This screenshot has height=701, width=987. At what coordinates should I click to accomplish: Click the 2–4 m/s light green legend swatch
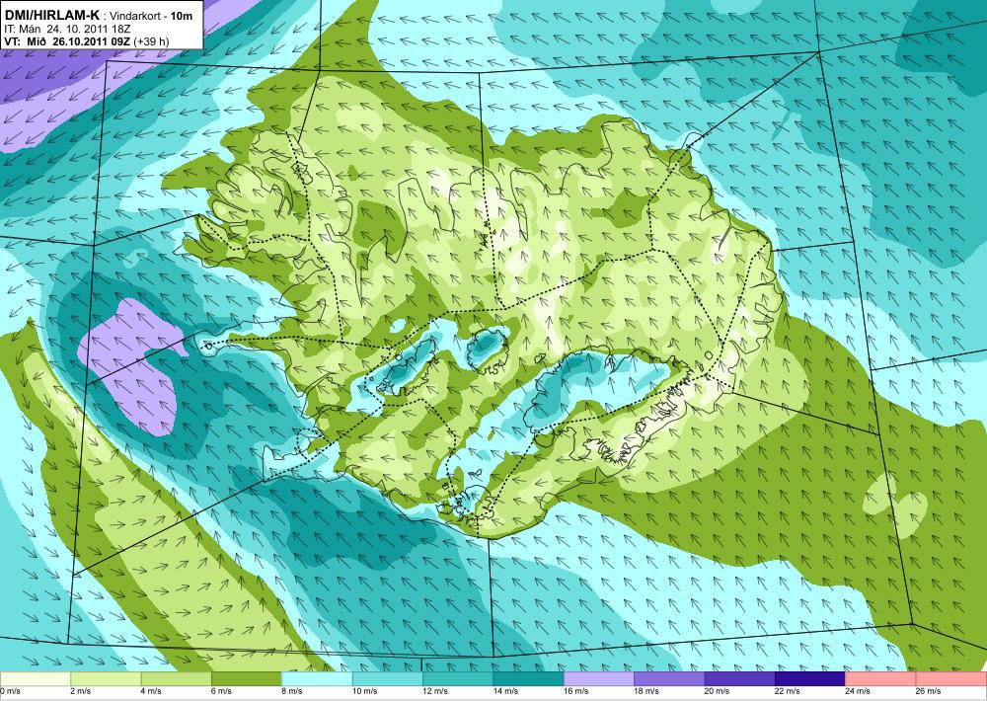tap(106, 679)
